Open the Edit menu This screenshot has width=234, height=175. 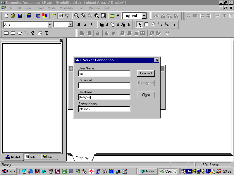click(x=18, y=8)
